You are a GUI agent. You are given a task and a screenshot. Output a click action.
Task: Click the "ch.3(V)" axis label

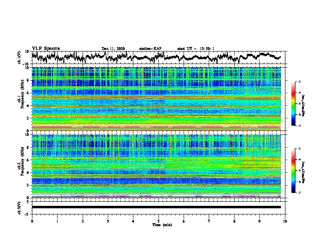pyautogui.click(x=19, y=208)
